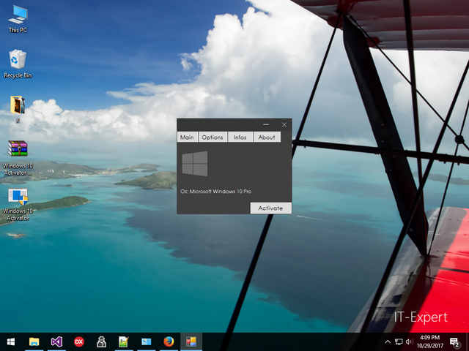Launch Visual Studio from the taskbar
469x351 pixels.
point(56,341)
